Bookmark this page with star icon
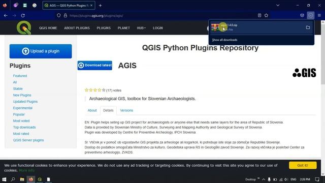Image resolution: width=325 pixels, height=183 pixels. coord(266,15)
